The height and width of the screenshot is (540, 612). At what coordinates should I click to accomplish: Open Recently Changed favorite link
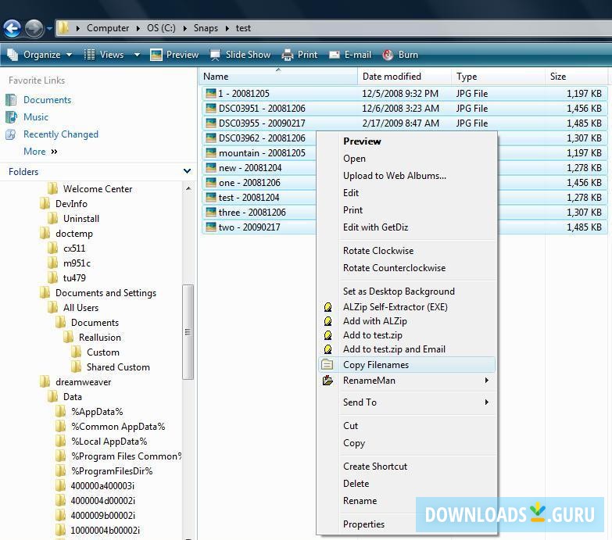tap(60, 134)
